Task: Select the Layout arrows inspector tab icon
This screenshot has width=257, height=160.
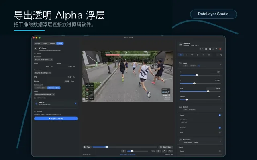Action: pos(186,55)
